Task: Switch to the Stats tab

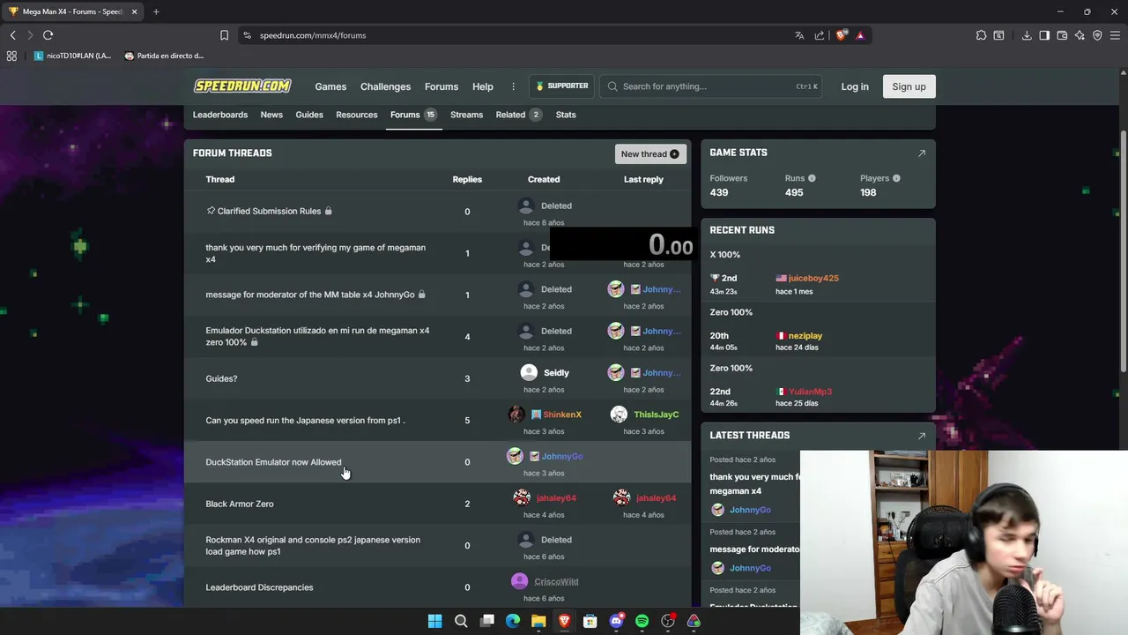Action: (566, 115)
